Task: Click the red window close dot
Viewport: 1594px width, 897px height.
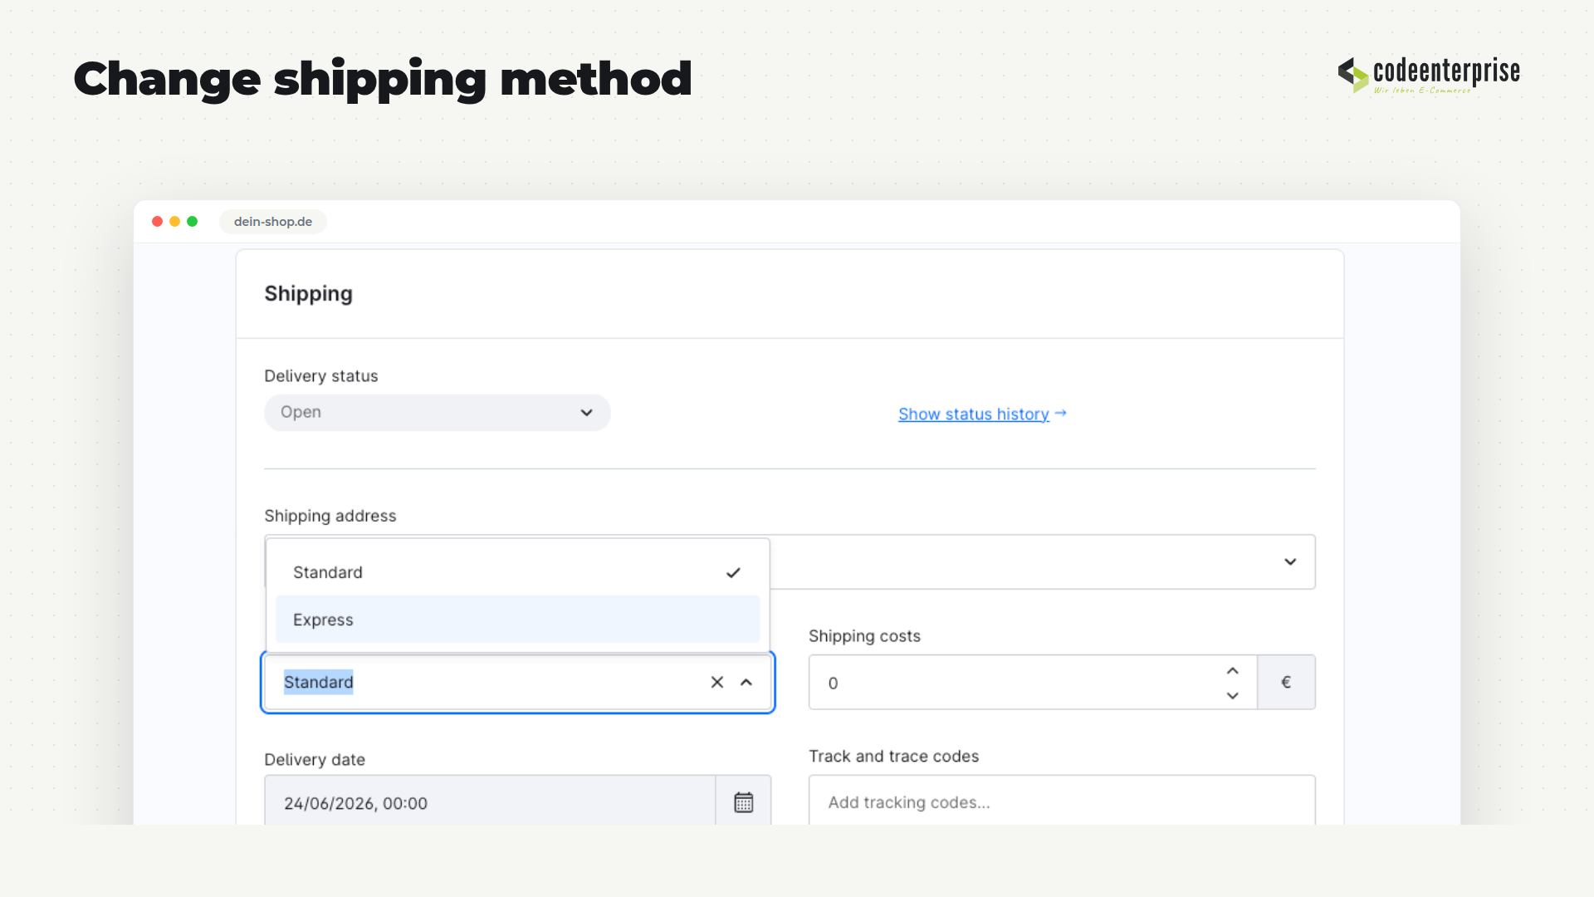Action: 157,222
